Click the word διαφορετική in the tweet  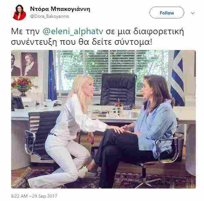[x=159, y=32]
